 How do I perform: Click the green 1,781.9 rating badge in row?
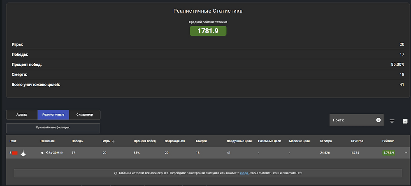tap(388, 153)
